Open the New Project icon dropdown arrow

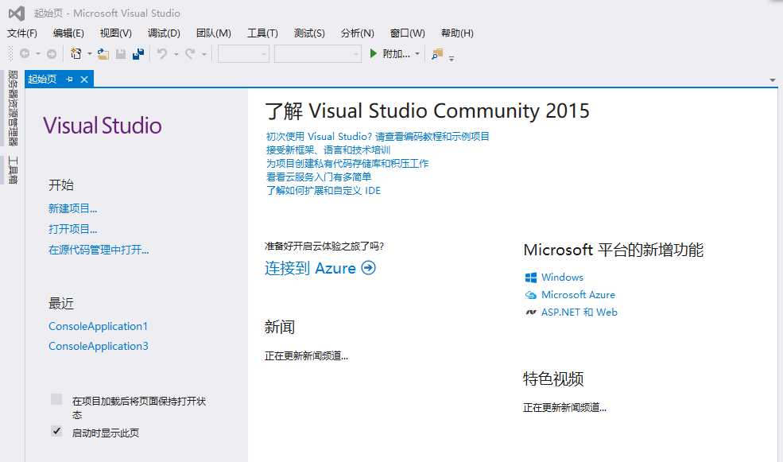(89, 53)
